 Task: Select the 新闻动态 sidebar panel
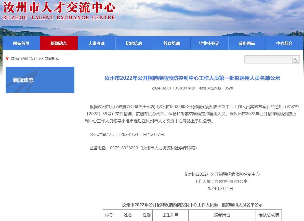coord(40,80)
